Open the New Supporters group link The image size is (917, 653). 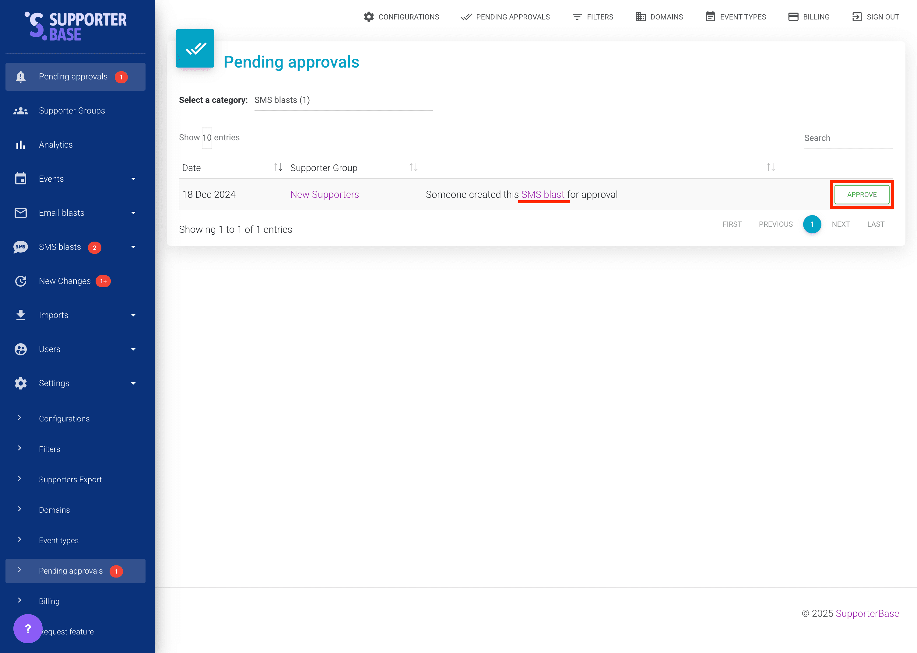[x=325, y=194]
